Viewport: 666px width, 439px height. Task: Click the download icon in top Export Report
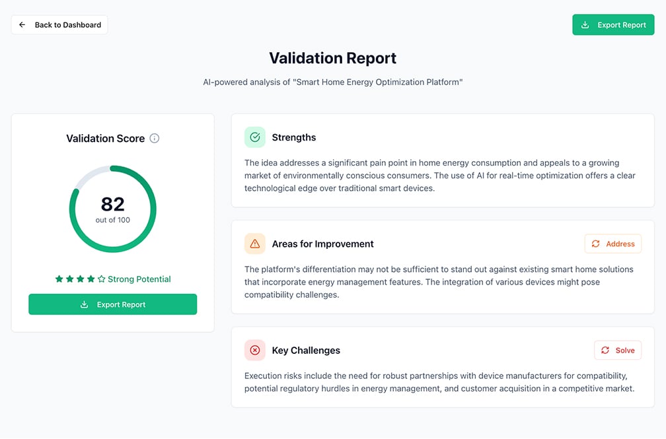tap(585, 25)
